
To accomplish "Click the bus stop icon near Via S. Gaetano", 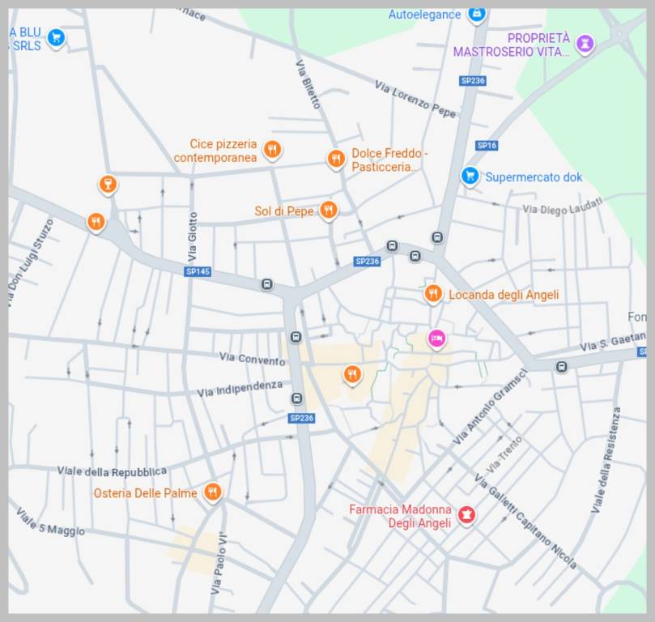I will (x=561, y=367).
